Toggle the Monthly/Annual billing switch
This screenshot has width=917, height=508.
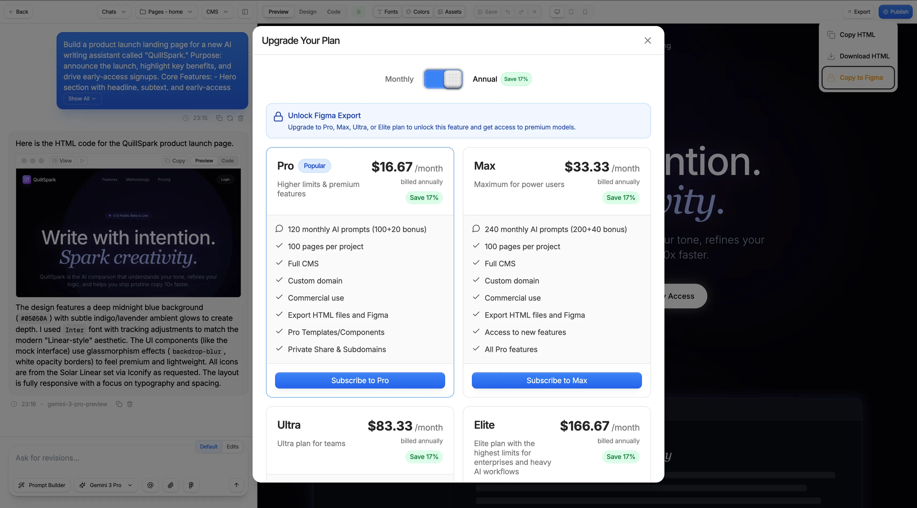[x=443, y=79]
